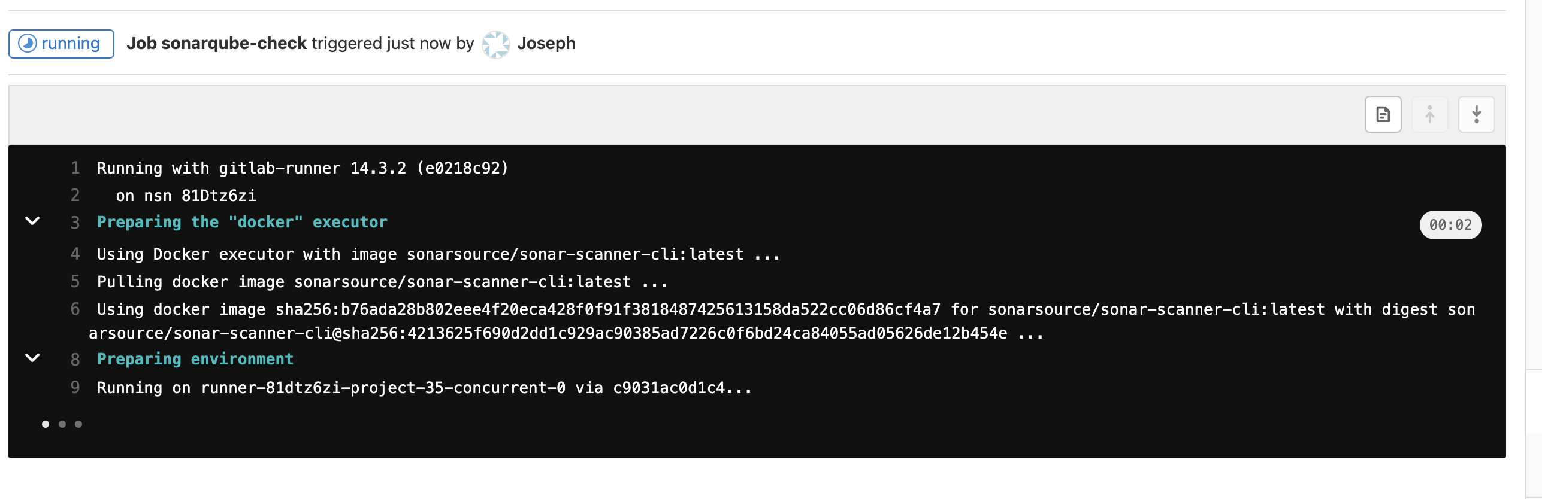
Task: Select line number 4 of the log
Action: point(75,254)
